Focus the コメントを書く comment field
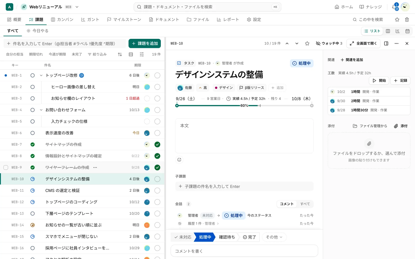This screenshot has width=415, height=259. [x=244, y=251]
